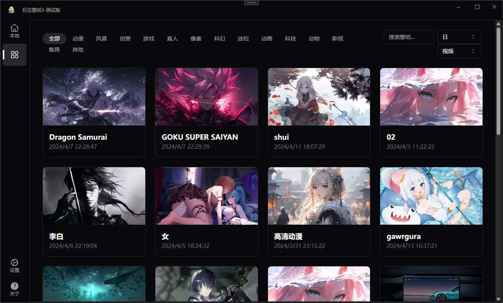Click the app logo icon in title bar

pos(11,10)
